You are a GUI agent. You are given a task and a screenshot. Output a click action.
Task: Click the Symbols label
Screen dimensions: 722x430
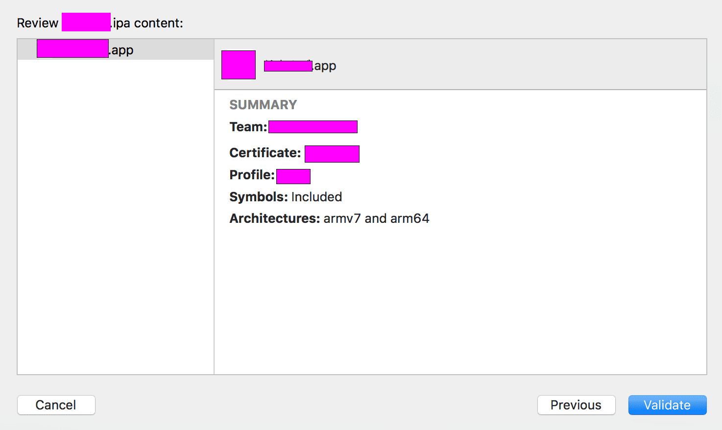point(259,197)
